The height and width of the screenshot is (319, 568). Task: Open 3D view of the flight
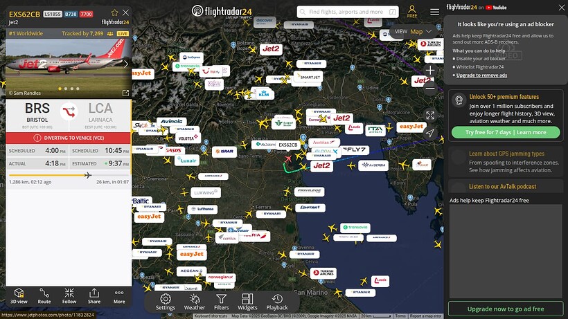pos(19,296)
